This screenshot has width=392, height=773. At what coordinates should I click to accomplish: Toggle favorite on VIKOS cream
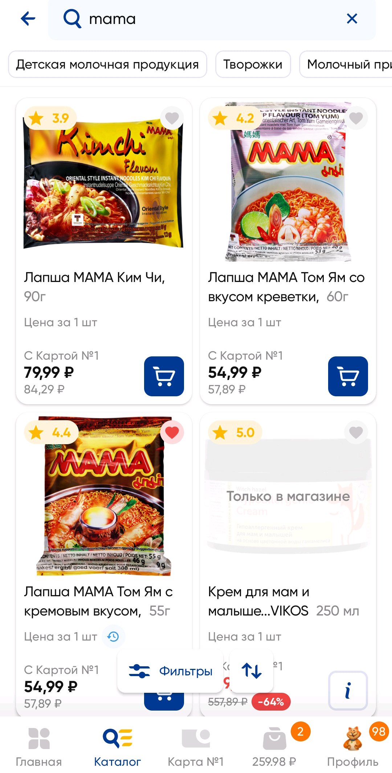click(x=356, y=433)
